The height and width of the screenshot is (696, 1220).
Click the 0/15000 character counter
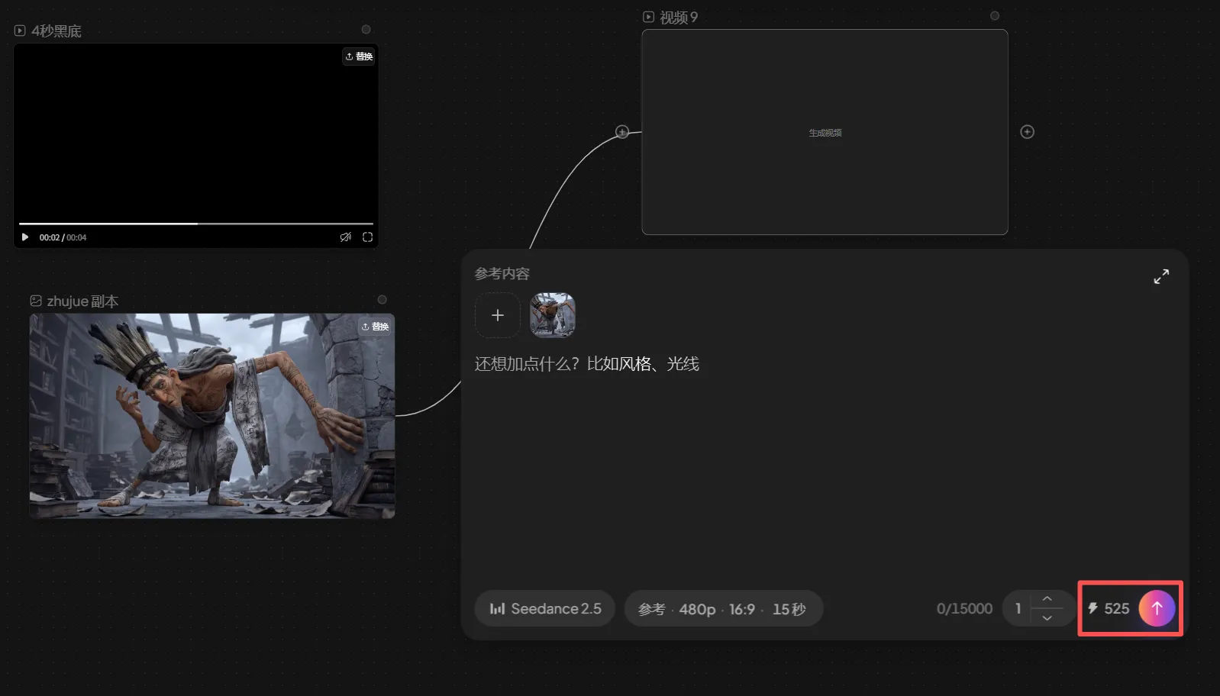964,608
